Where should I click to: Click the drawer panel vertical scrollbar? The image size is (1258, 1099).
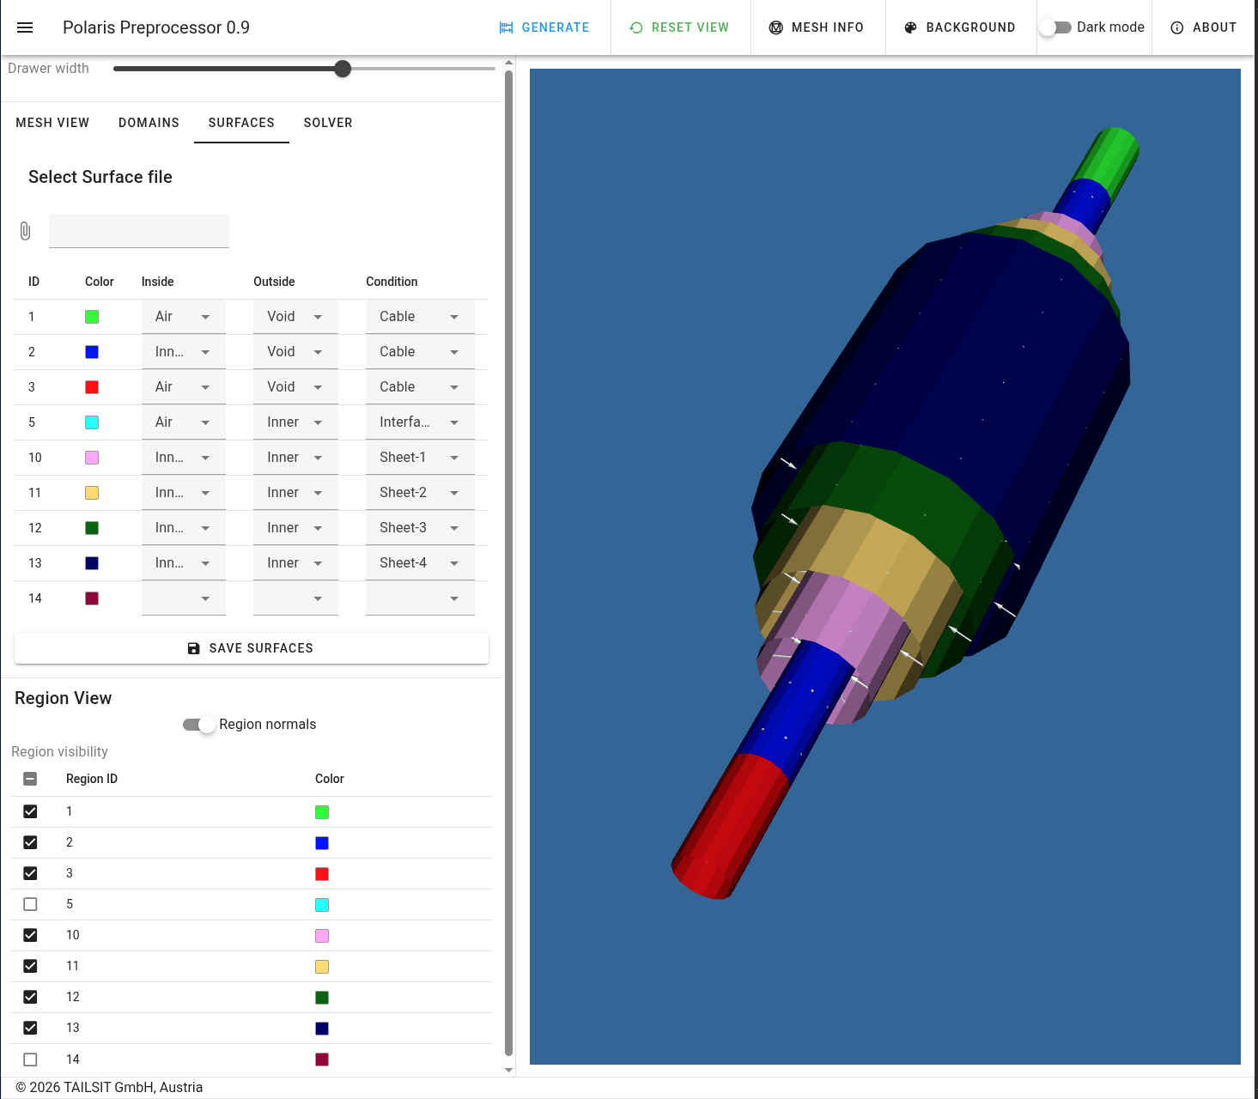point(508,562)
